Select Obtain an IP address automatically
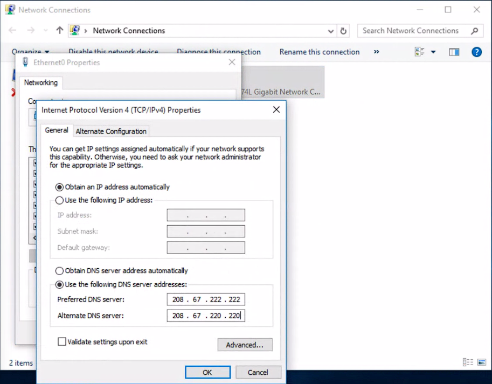The image size is (492, 384). coord(59,187)
